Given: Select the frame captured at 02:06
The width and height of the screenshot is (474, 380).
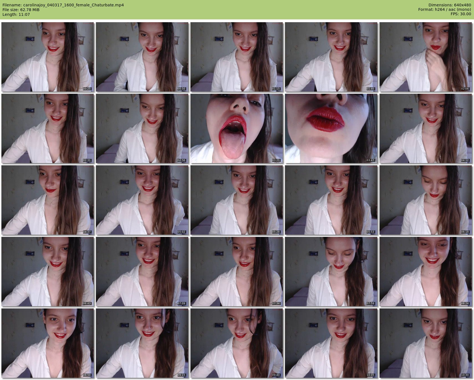Looking at the screenshot, I should pos(426,57).
